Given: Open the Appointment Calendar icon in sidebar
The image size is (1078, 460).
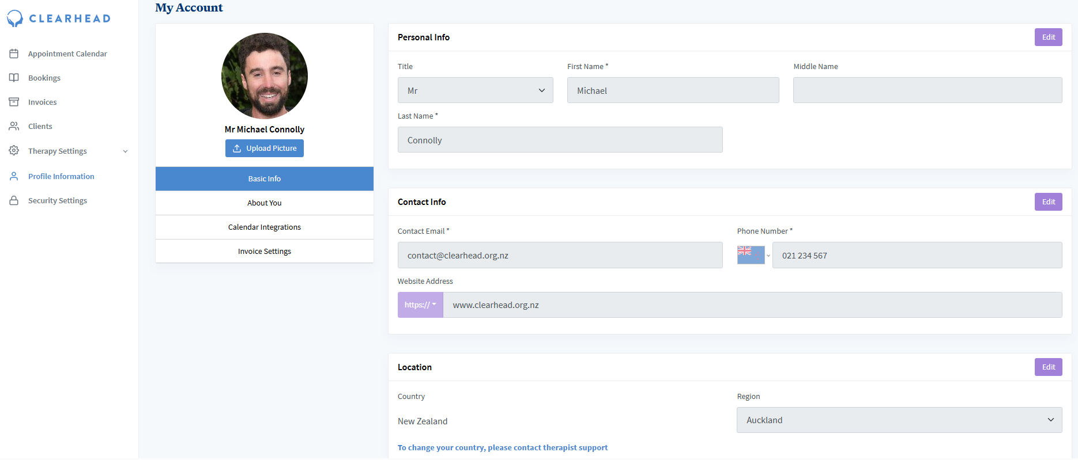Looking at the screenshot, I should coord(14,54).
